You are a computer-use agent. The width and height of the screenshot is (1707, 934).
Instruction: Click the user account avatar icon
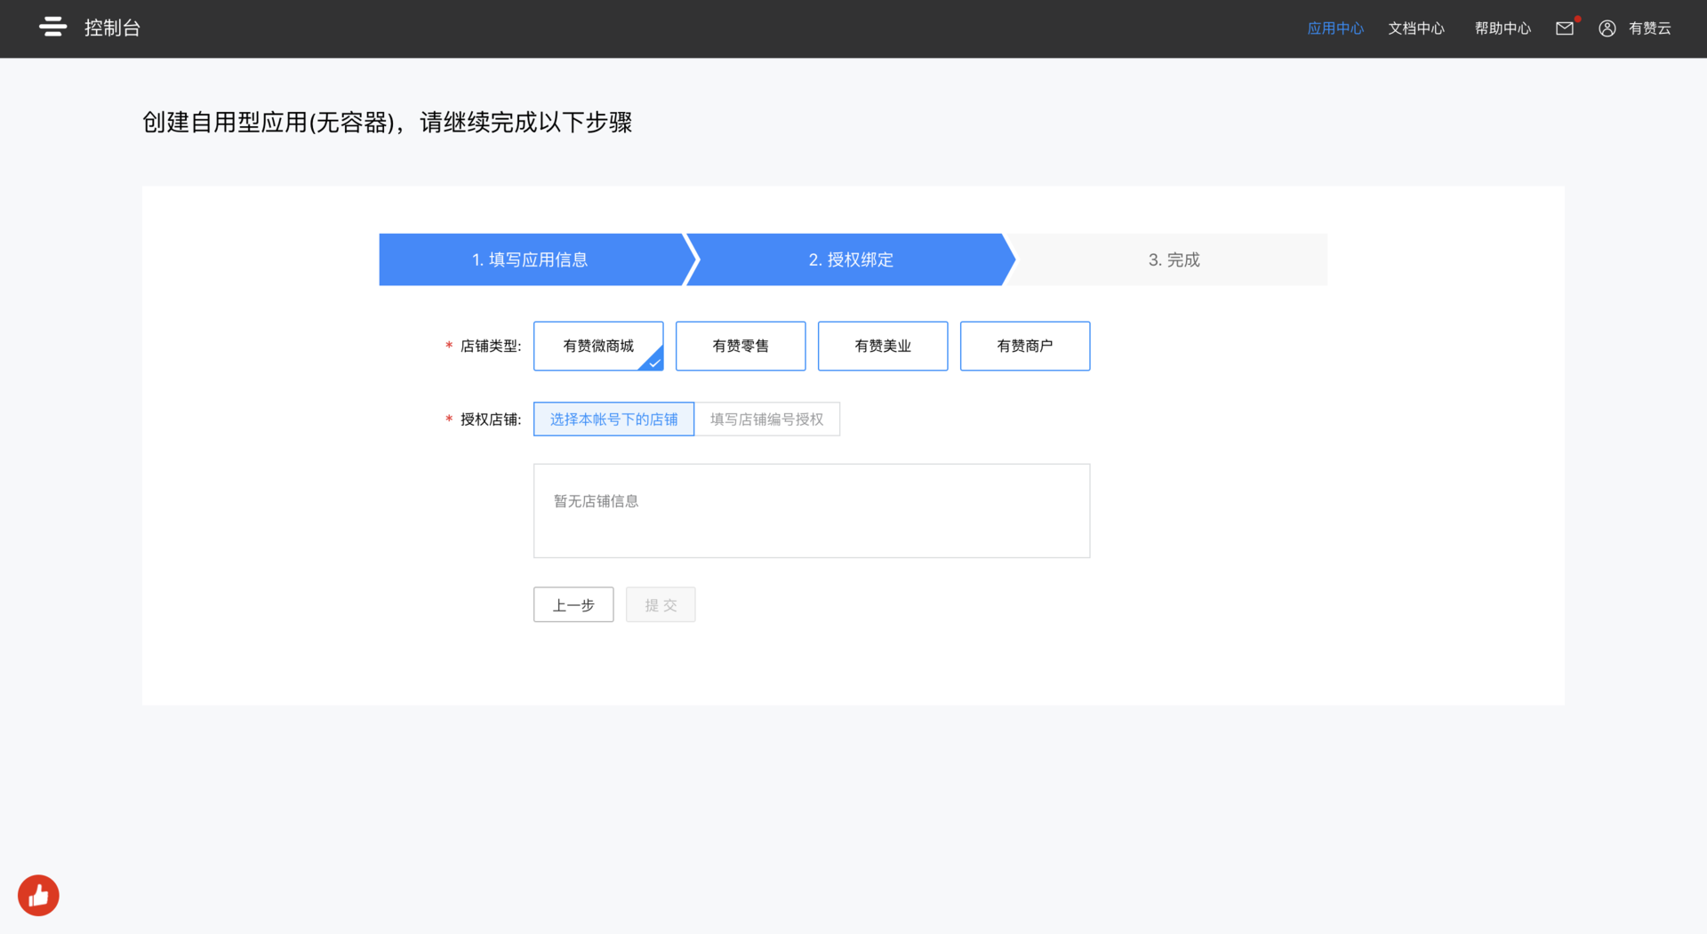point(1607,28)
